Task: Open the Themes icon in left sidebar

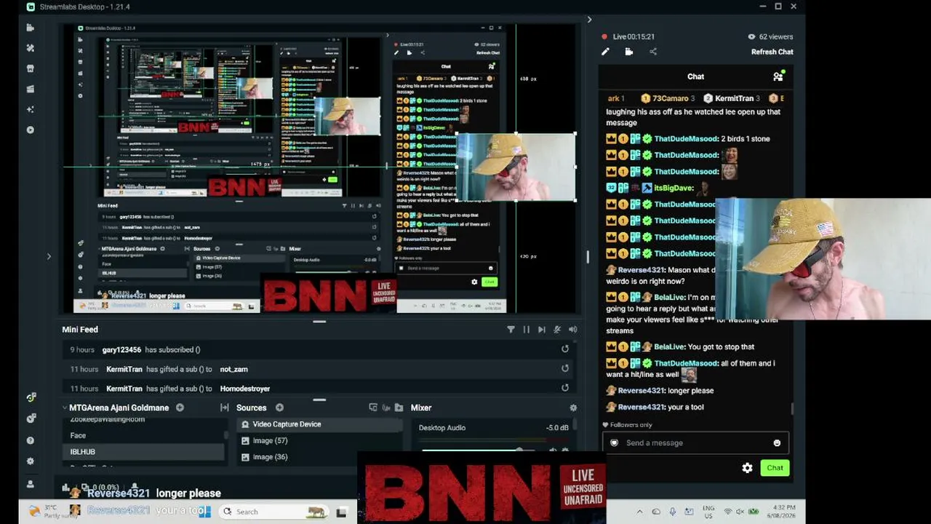Action: [x=30, y=48]
